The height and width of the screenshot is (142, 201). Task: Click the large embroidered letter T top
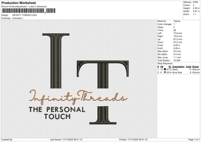point(103,75)
